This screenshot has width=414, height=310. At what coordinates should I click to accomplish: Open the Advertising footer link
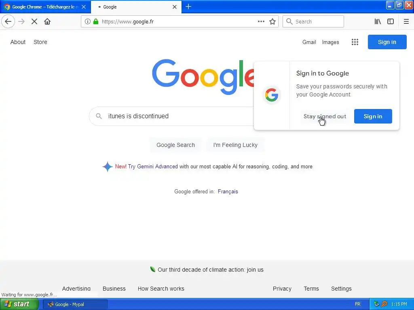76,289
